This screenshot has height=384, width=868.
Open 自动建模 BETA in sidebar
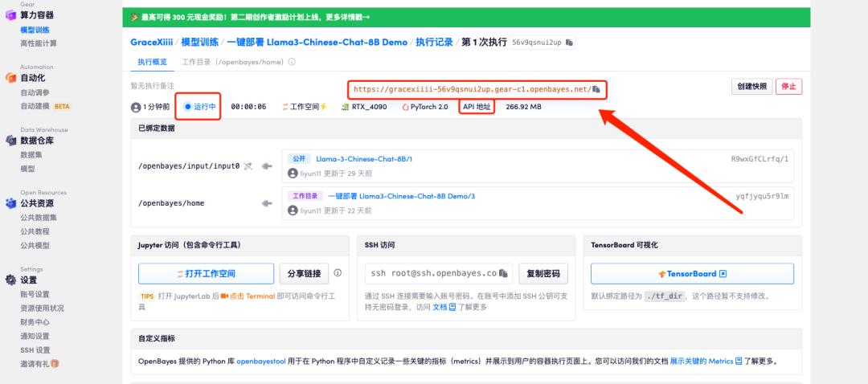click(46, 106)
